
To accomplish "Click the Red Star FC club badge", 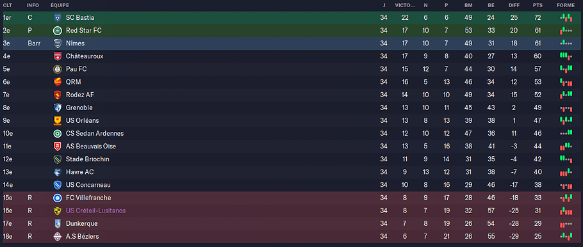I will (x=57, y=31).
